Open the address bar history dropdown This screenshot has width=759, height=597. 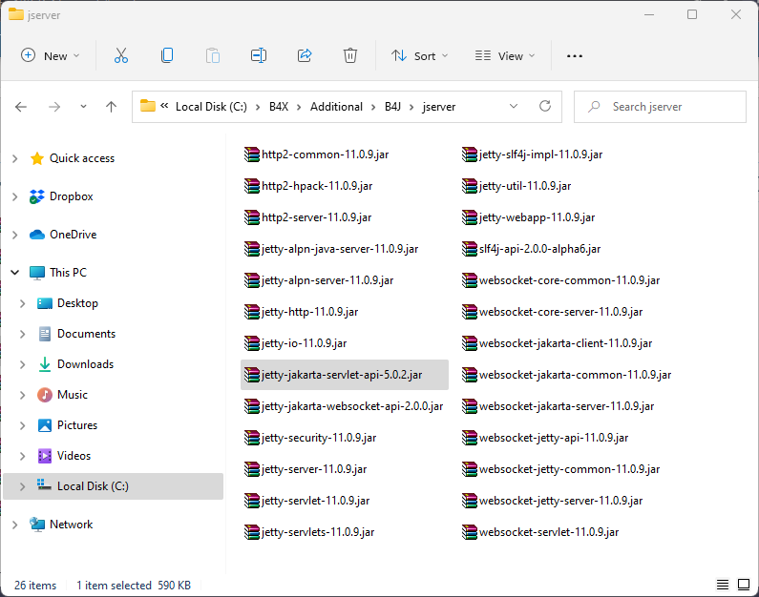(514, 106)
